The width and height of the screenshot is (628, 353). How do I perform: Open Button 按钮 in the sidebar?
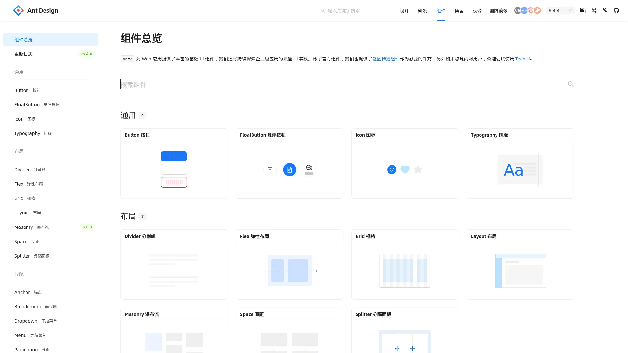(x=50, y=90)
